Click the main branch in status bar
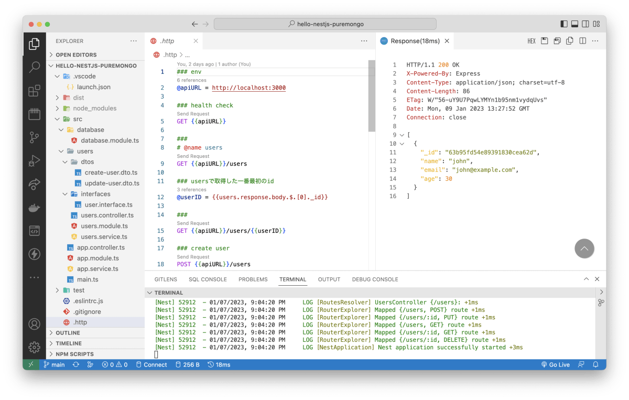The width and height of the screenshot is (629, 400). pyautogui.click(x=54, y=364)
